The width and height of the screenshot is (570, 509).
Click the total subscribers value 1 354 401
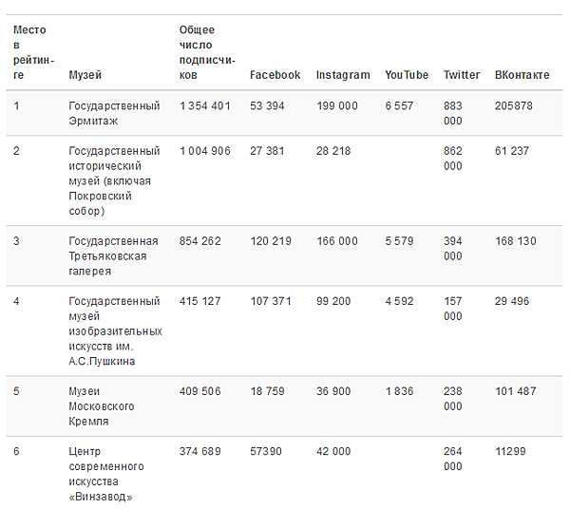tap(205, 105)
